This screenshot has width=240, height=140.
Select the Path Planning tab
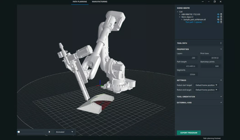click(80, 2)
